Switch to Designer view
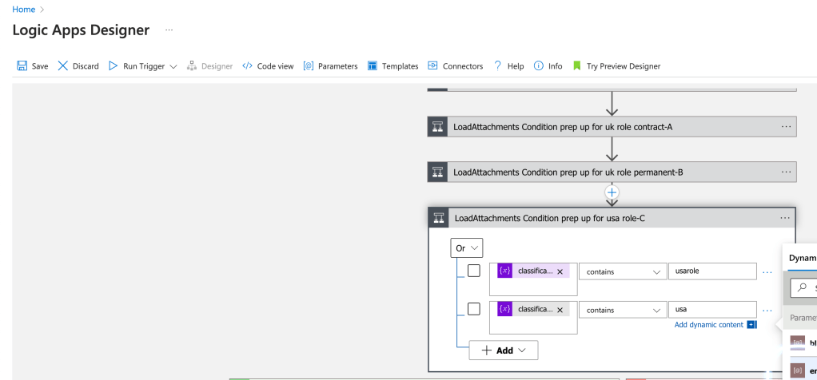This screenshot has height=380, width=817. pos(209,66)
